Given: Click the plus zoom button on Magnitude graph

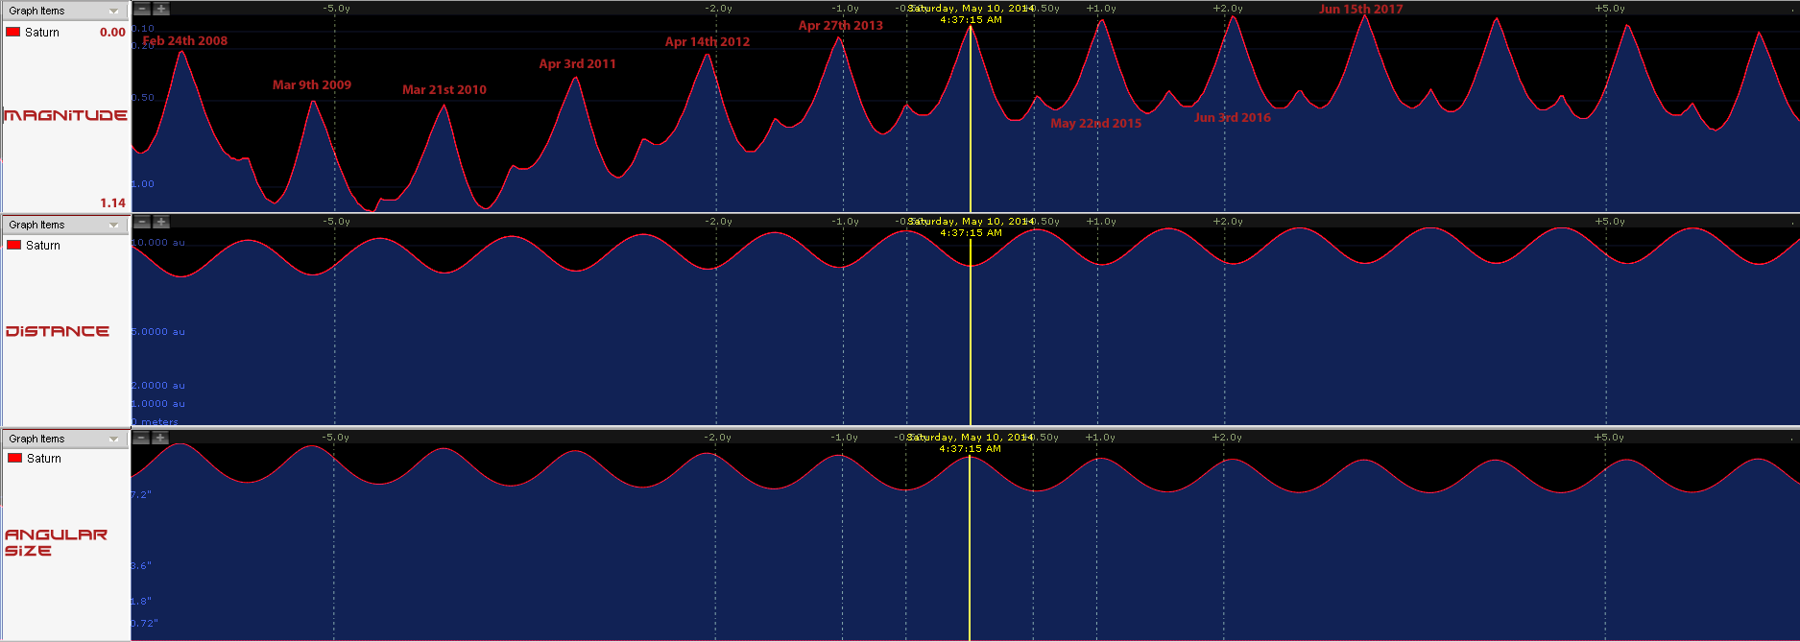Looking at the screenshot, I should coord(161,9).
